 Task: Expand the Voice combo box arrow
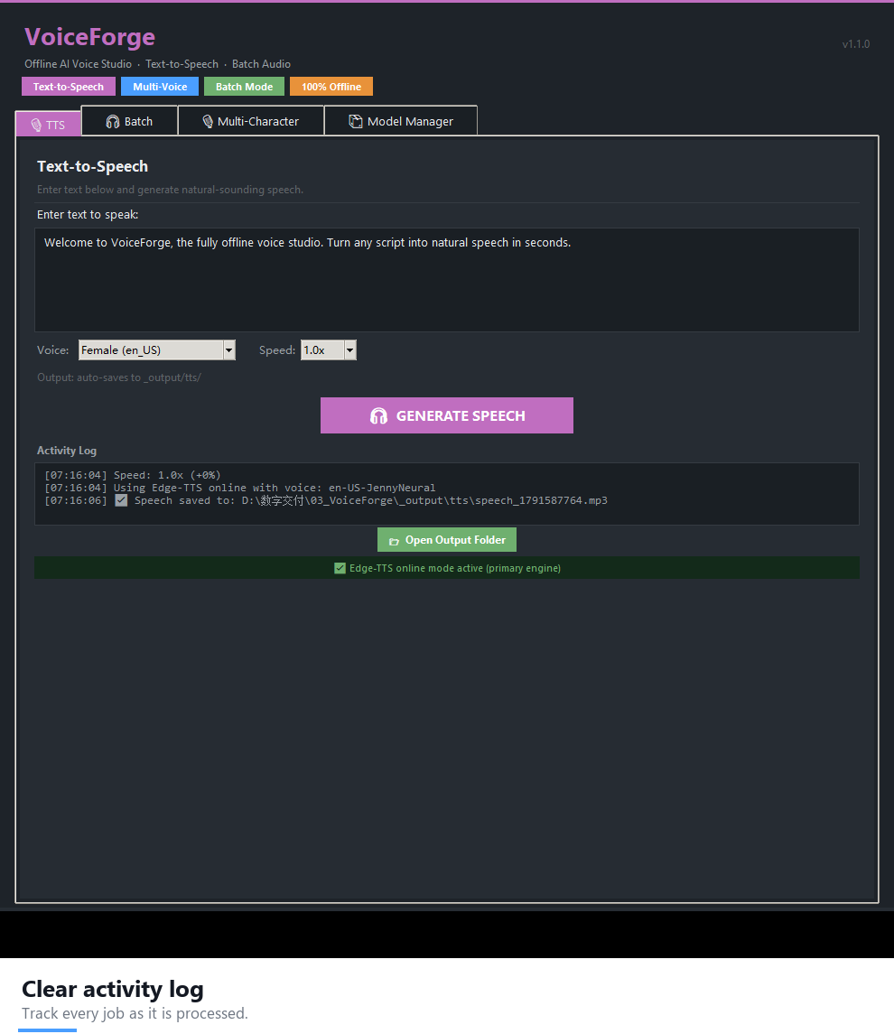point(228,350)
